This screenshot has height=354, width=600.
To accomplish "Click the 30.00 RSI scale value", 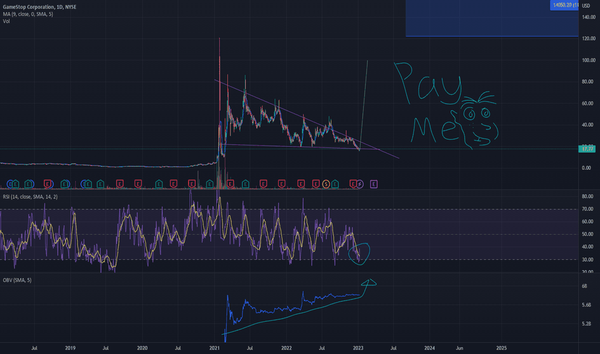I will coord(587,259).
